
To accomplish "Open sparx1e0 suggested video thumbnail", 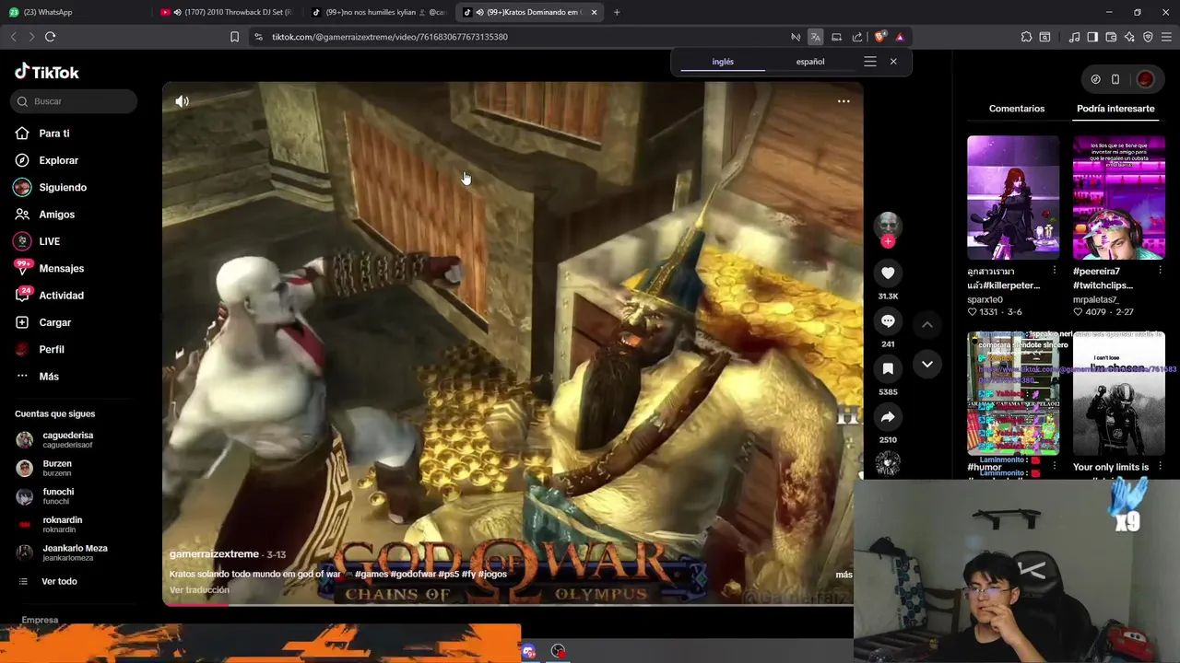I will [1013, 198].
